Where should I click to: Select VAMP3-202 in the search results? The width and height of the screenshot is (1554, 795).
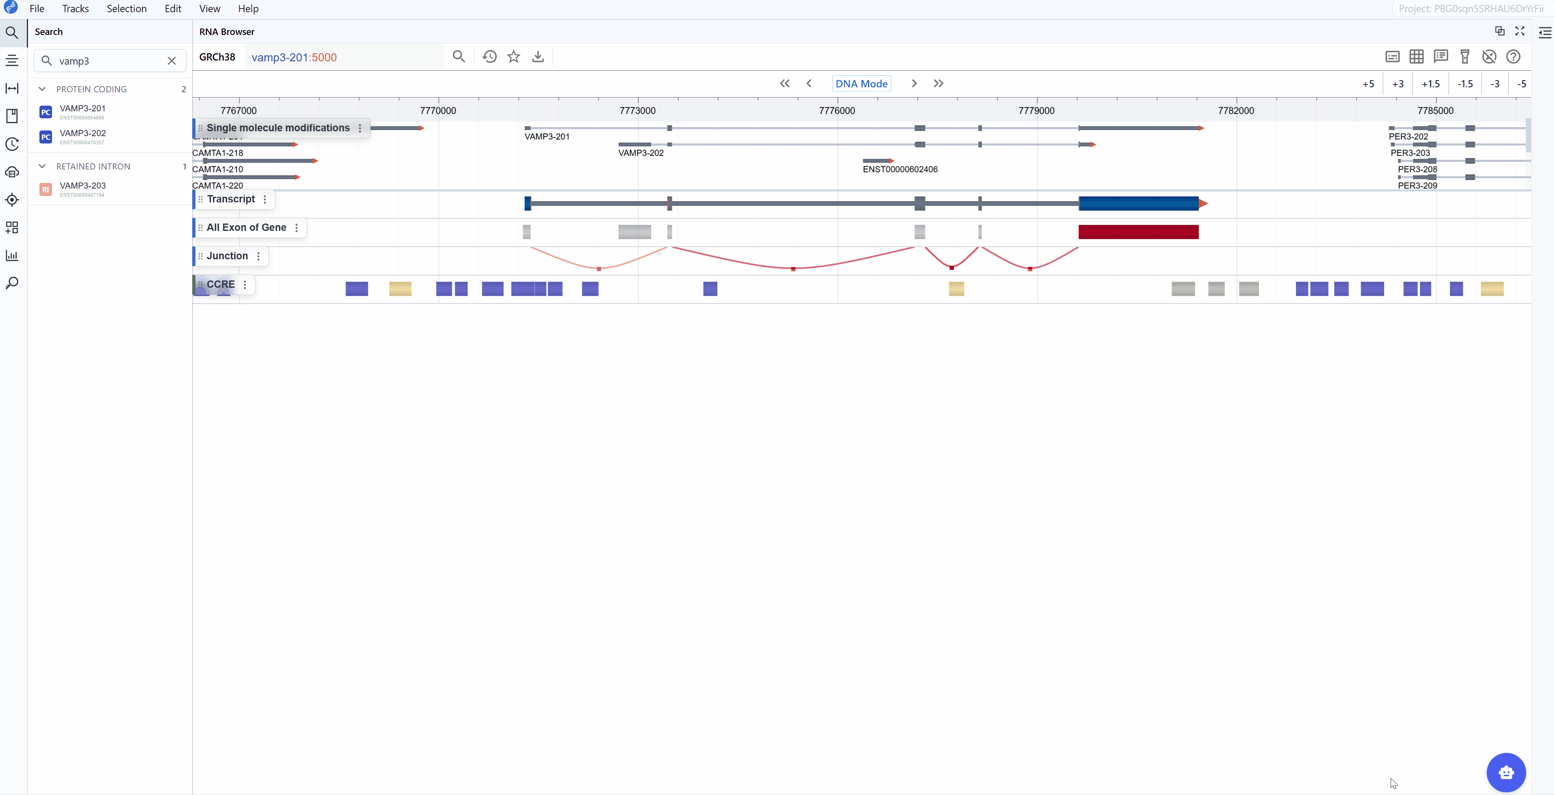[x=82, y=133]
